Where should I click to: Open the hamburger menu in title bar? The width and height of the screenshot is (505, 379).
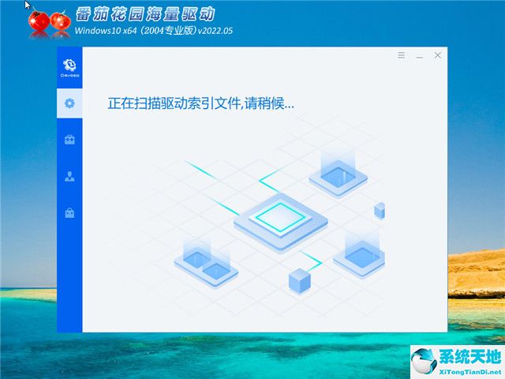click(401, 55)
